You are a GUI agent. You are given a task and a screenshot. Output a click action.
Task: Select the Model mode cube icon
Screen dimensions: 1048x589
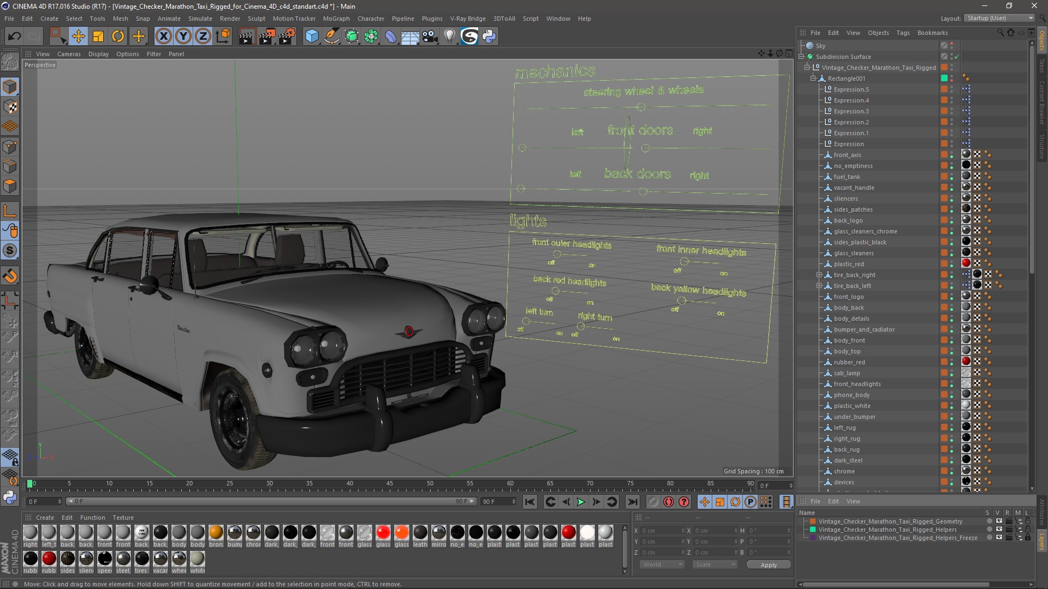(10, 87)
